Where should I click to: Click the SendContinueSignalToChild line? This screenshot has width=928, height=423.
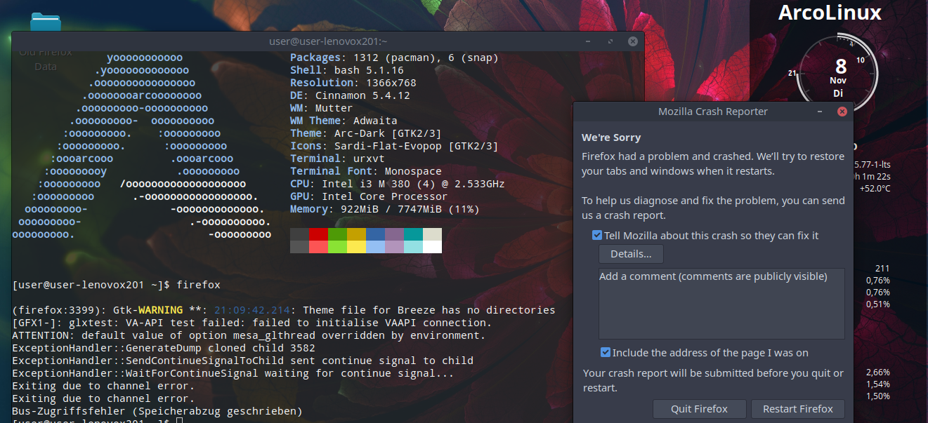[243, 361]
